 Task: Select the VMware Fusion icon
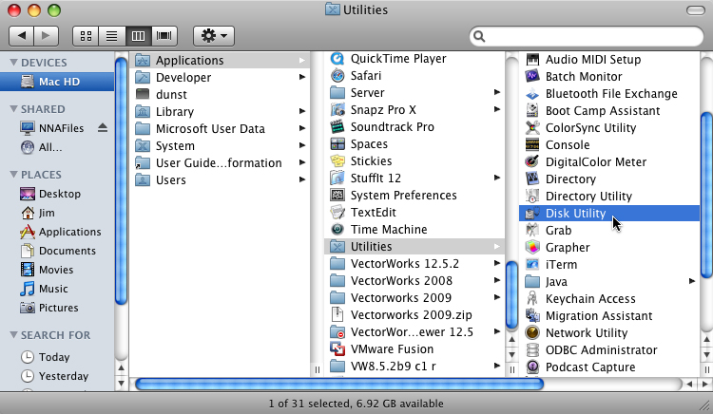click(337, 349)
